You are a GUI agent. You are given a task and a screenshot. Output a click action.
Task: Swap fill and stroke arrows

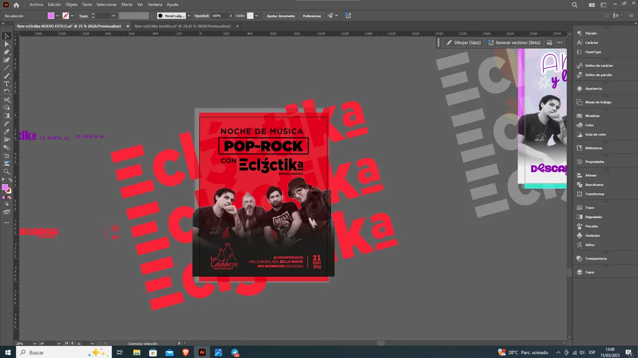coord(9,180)
